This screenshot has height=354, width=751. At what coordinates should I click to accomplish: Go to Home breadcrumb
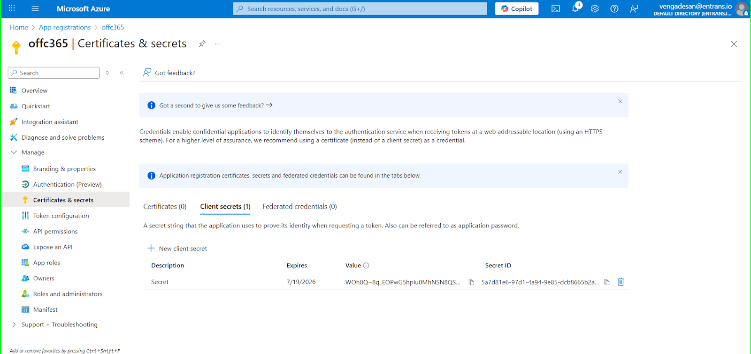pos(19,27)
